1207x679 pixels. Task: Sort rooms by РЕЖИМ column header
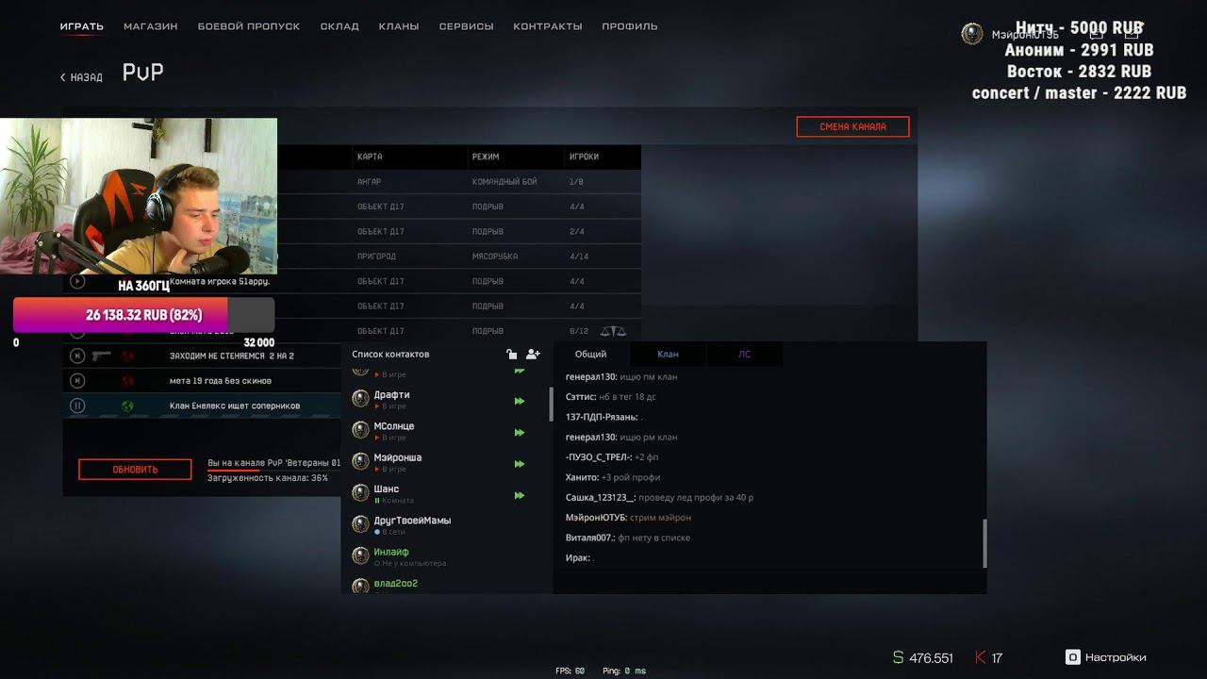tap(486, 157)
